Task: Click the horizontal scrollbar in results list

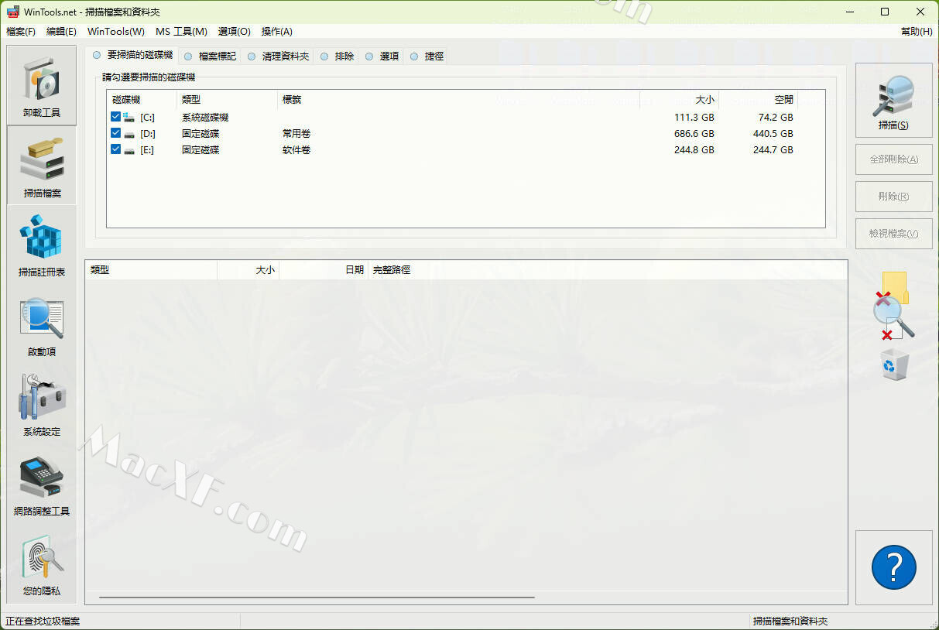Action: click(317, 597)
